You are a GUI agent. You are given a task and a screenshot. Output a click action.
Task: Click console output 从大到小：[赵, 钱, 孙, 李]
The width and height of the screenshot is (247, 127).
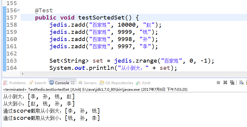point(39,104)
